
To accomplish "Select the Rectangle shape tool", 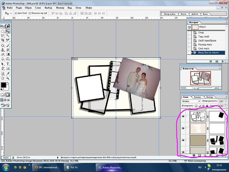I will tap(8, 68).
